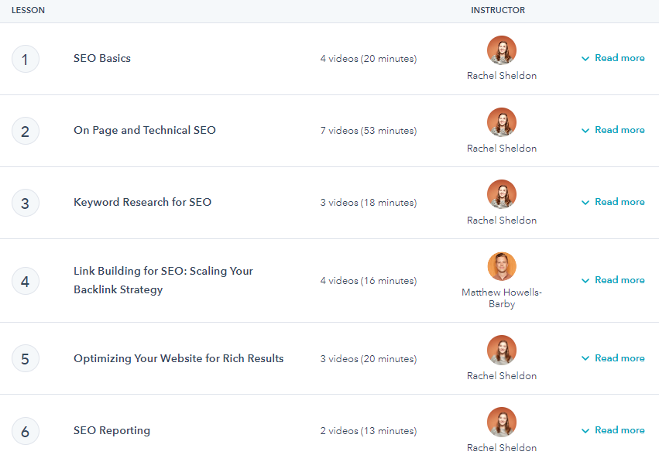This screenshot has height=455, width=659.
Task: Click '3 videos (20 minutes)' duration text
Action: pos(369,359)
